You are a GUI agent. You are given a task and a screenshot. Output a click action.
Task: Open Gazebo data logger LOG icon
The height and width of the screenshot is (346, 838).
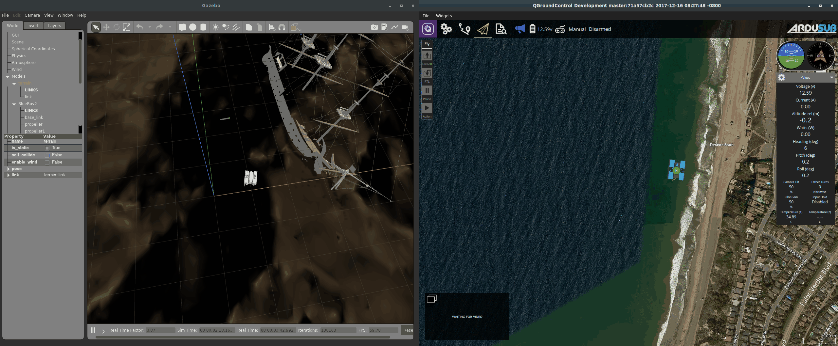point(384,27)
